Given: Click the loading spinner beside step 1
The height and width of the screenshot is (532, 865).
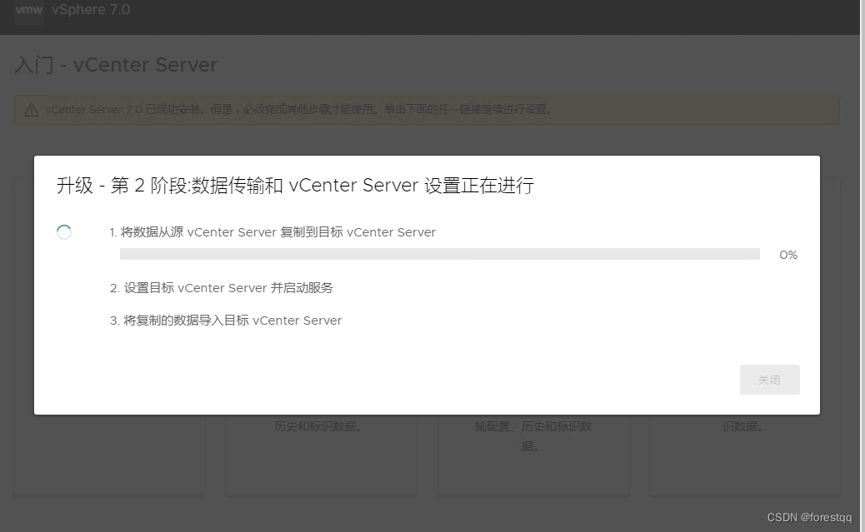Looking at the screenshot, I should [64, 232].
